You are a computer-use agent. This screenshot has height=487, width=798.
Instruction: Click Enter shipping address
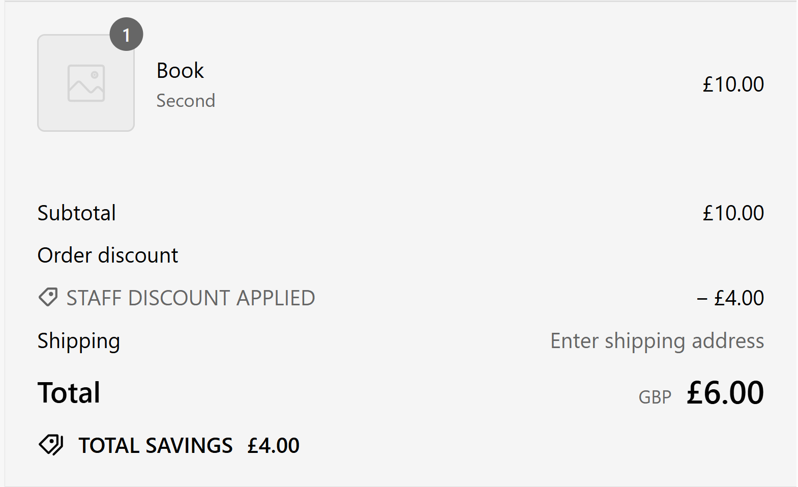pyautogui.click(x=657, y=341)
